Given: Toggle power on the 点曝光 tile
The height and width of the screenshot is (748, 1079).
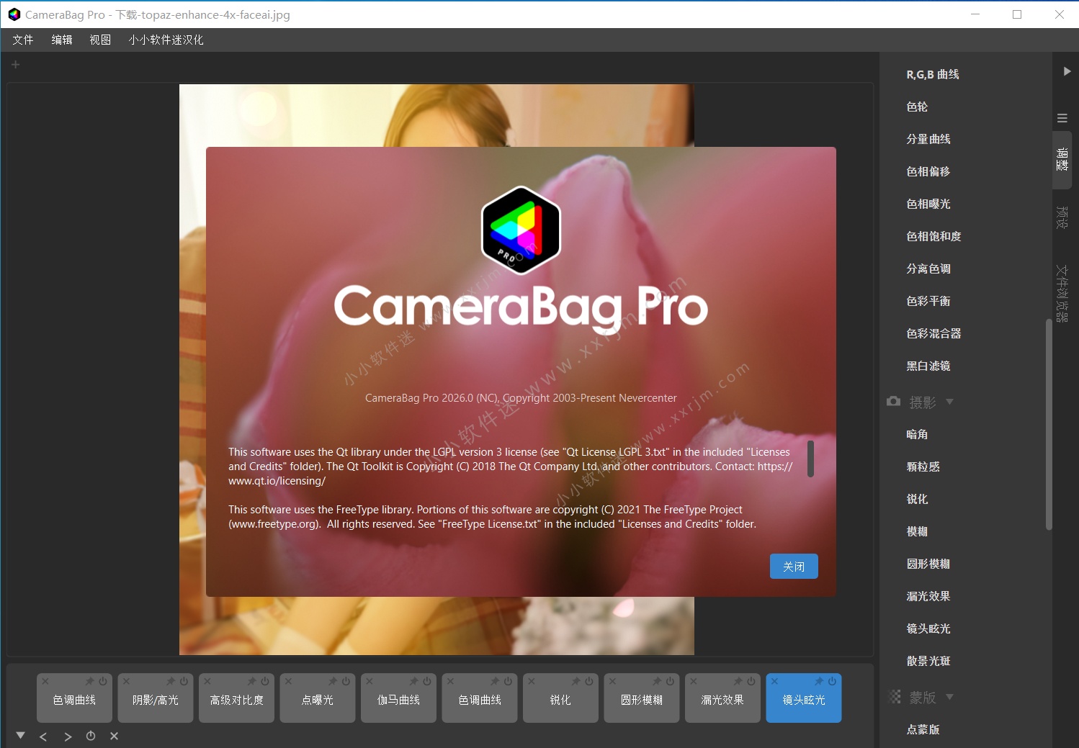Looking at the screenshot, I should point(346,681).
